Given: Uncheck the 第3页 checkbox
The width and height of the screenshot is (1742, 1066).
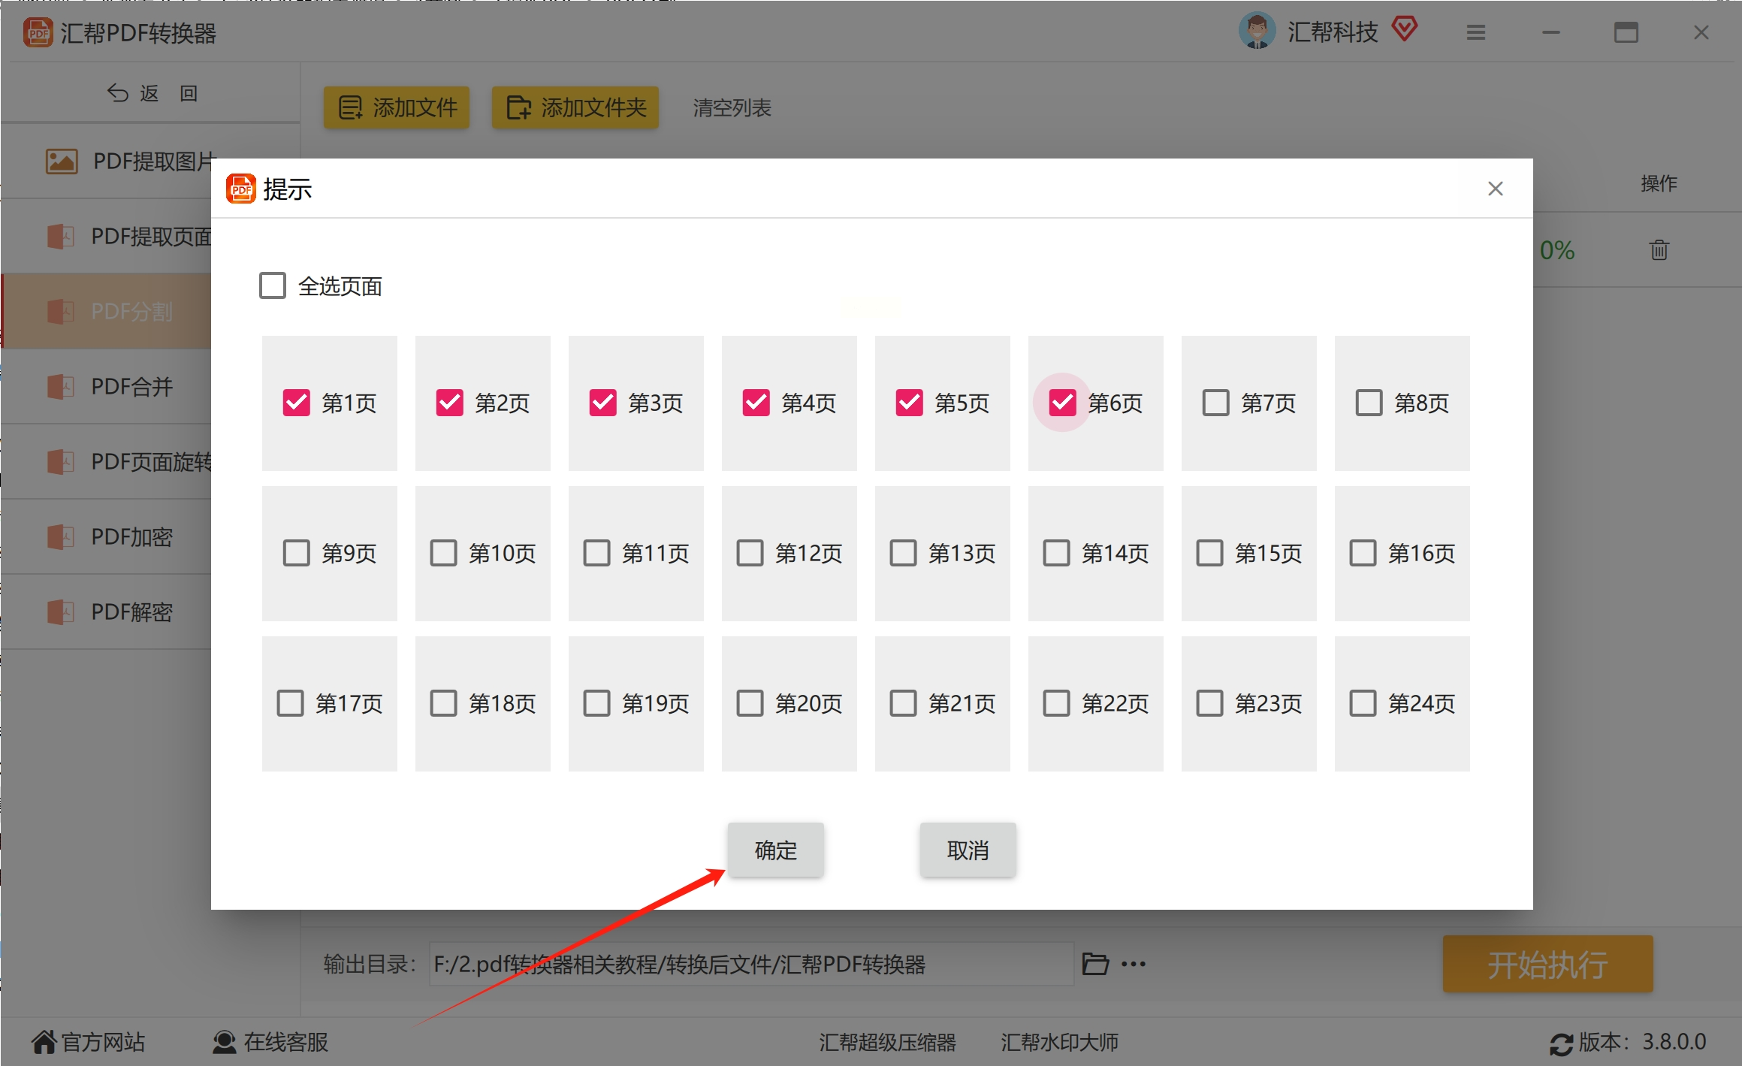Looking at the screenshot, I should [602, 403].
